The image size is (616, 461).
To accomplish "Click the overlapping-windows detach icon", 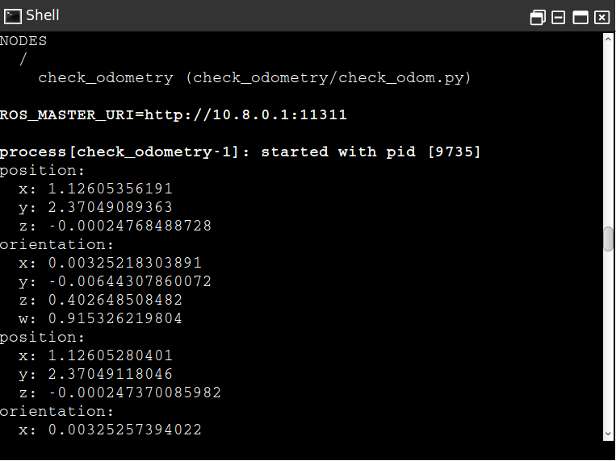I will click(x=538, y=18).
